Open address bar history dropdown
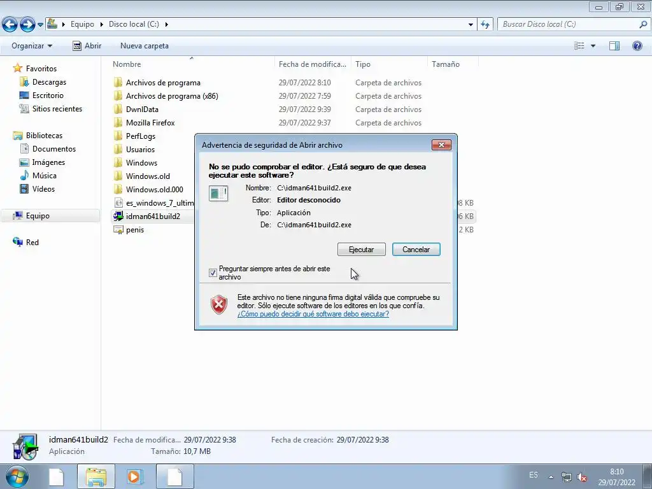 (471, 24)
